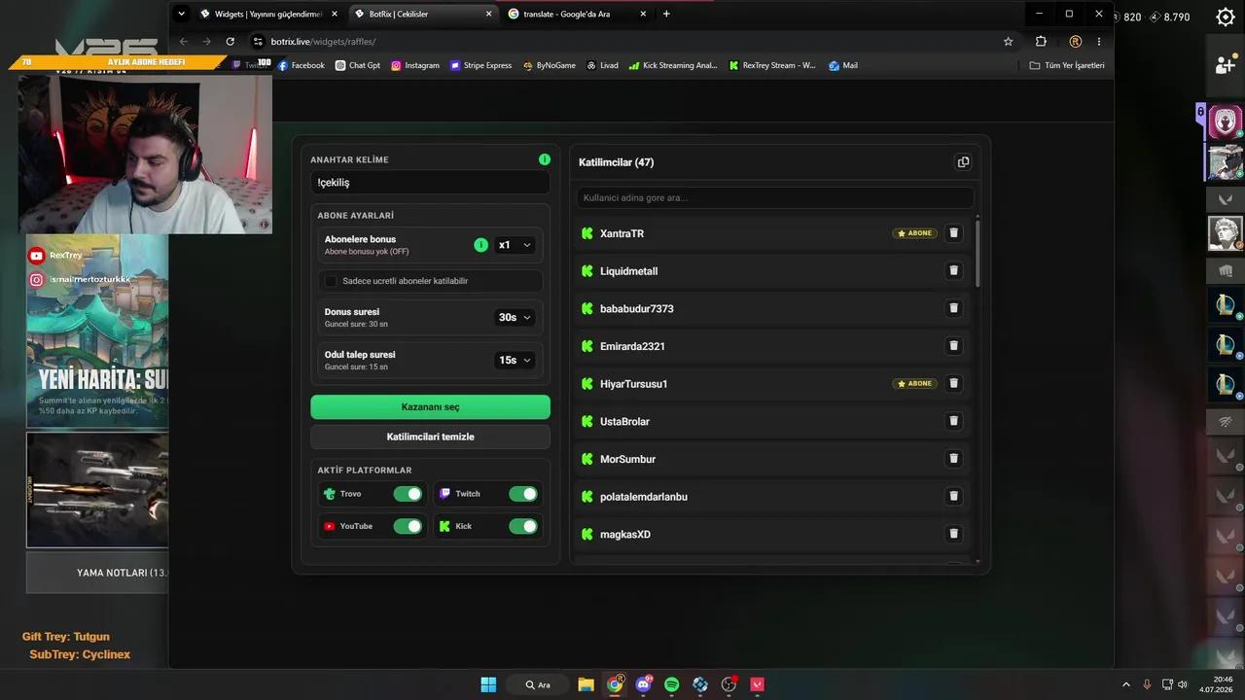The width and height of the screenshot is (1245, 700).
Task: Select participant name MorSumbur
Action: coord(627,459)
